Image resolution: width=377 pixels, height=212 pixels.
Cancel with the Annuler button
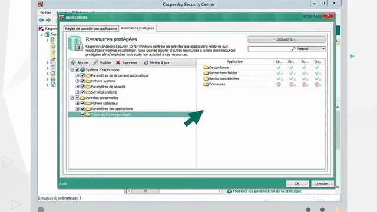[322, 184]
